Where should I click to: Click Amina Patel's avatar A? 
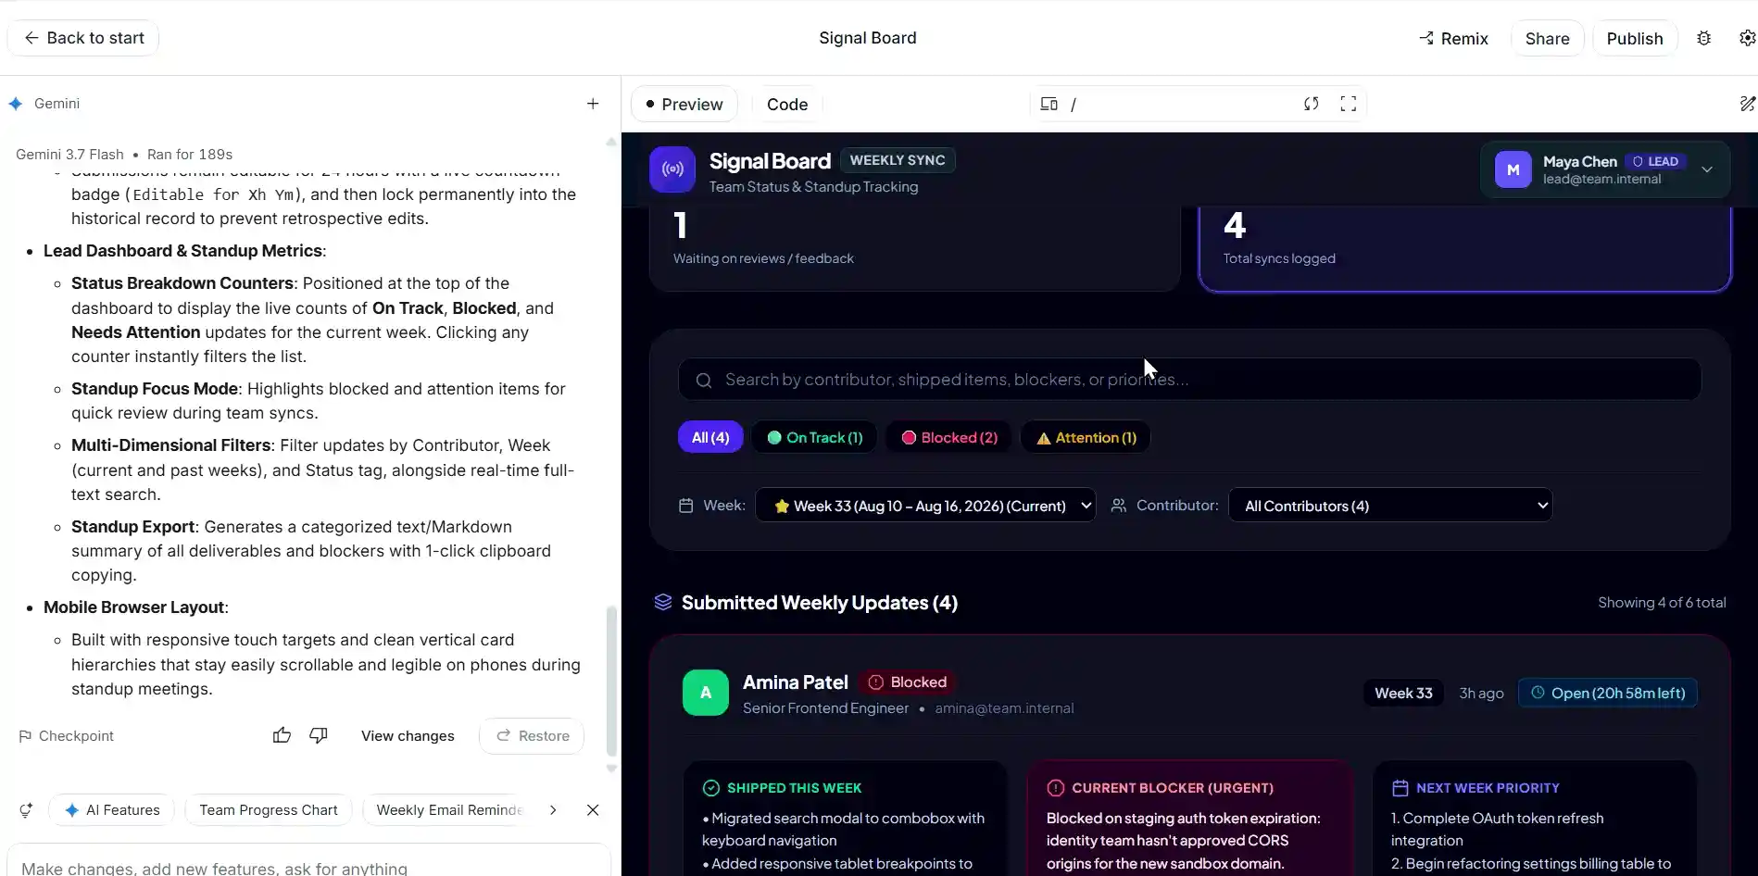coord(706,693)
